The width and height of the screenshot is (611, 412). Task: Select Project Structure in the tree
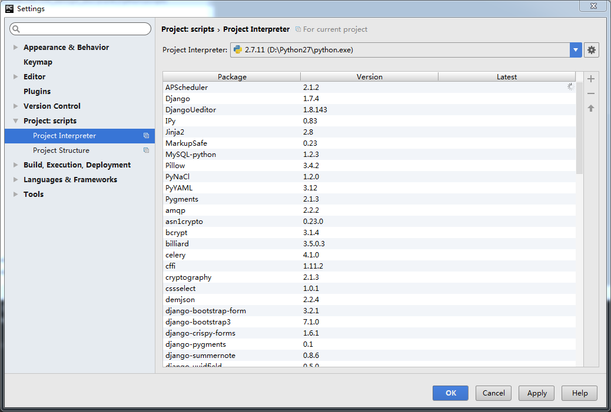(79, 150)
